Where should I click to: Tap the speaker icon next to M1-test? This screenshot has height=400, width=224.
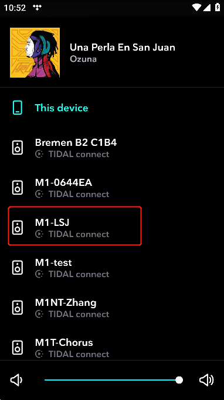coord(17,268)
